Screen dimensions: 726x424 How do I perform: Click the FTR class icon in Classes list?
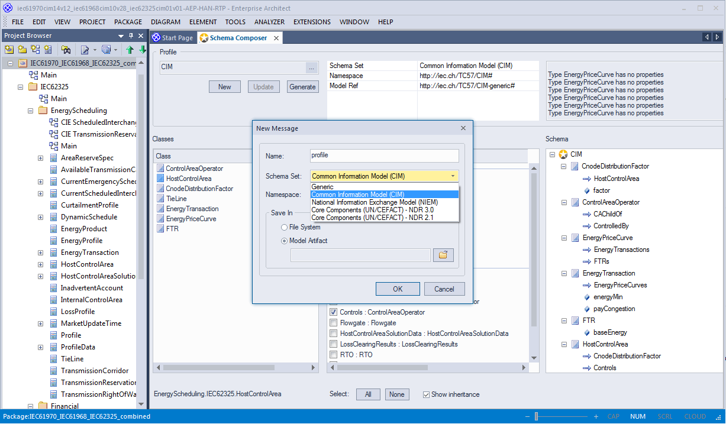coord(161,229)
